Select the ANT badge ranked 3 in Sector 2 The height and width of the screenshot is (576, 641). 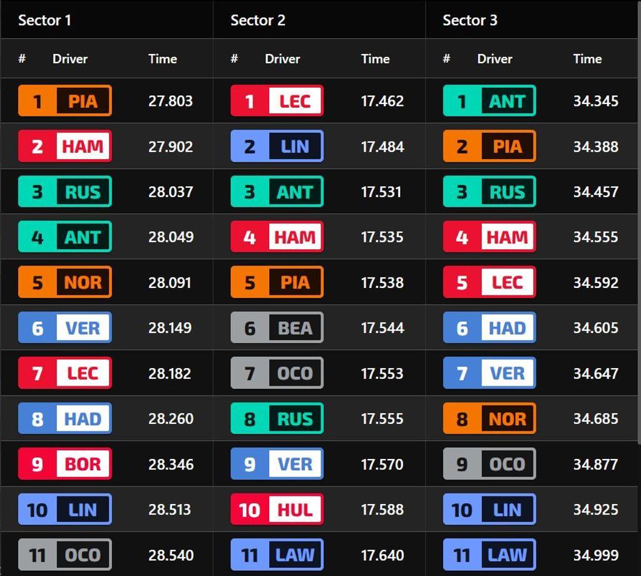(277, 192)
